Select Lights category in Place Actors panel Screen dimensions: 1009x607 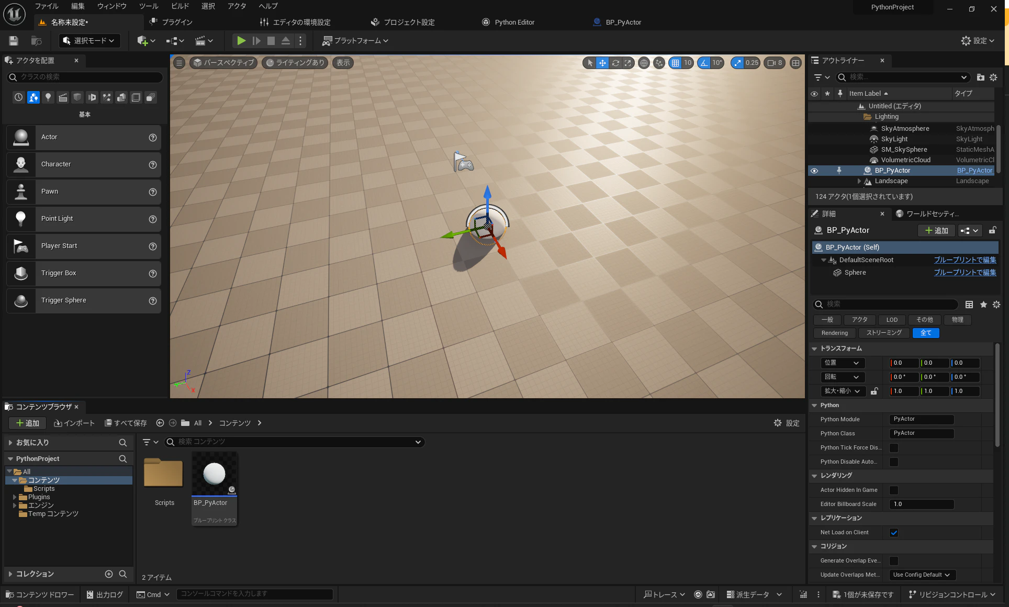(x=48, y=97)
